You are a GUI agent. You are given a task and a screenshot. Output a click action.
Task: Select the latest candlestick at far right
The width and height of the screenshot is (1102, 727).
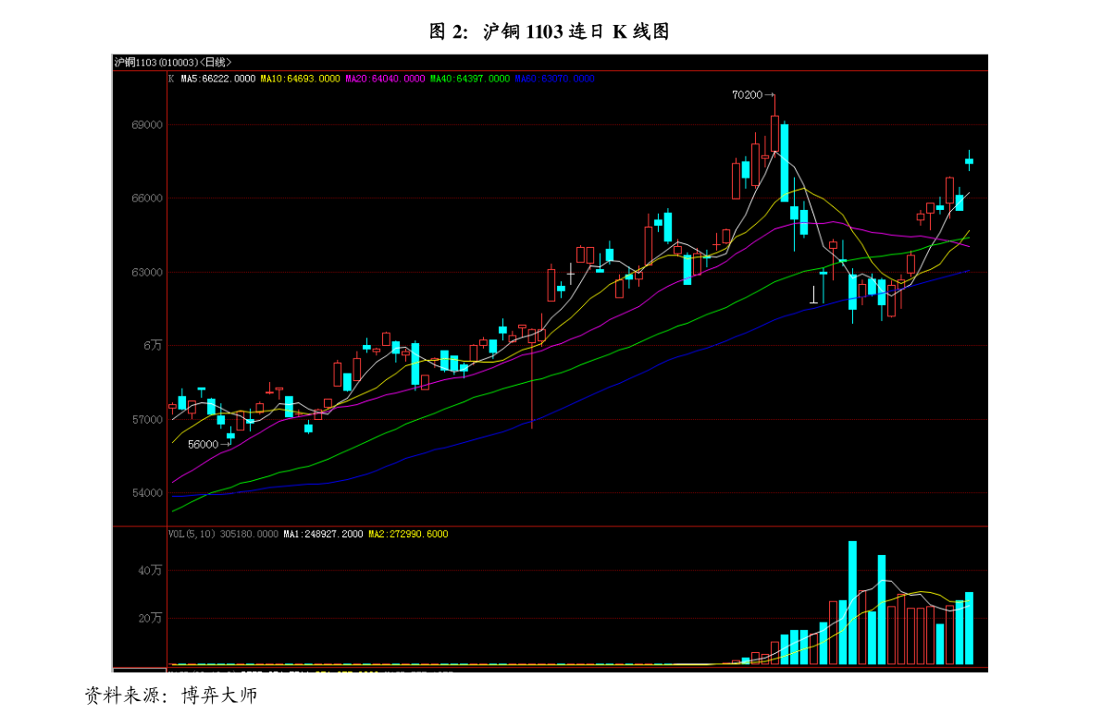970,161
